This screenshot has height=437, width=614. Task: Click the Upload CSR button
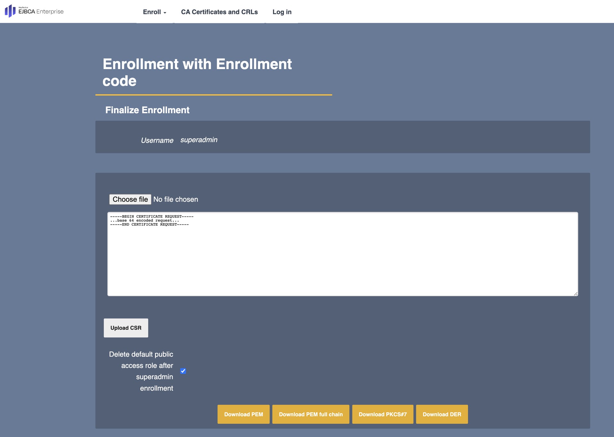pyautogui.click(x=126, y=328)
